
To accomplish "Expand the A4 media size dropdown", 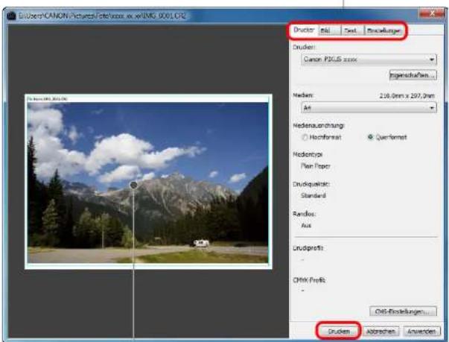I will tap(369, 108).
